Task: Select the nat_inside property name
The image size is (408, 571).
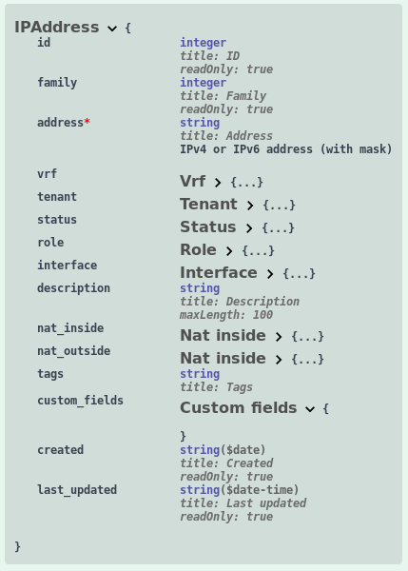Action: 70,328
